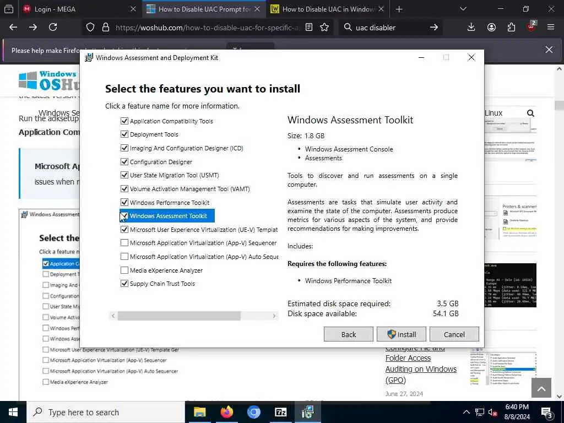Viewport: 564px width, 423px height.
Task: Click the feature list scroll right arrow
Action: tap(274, 316)
